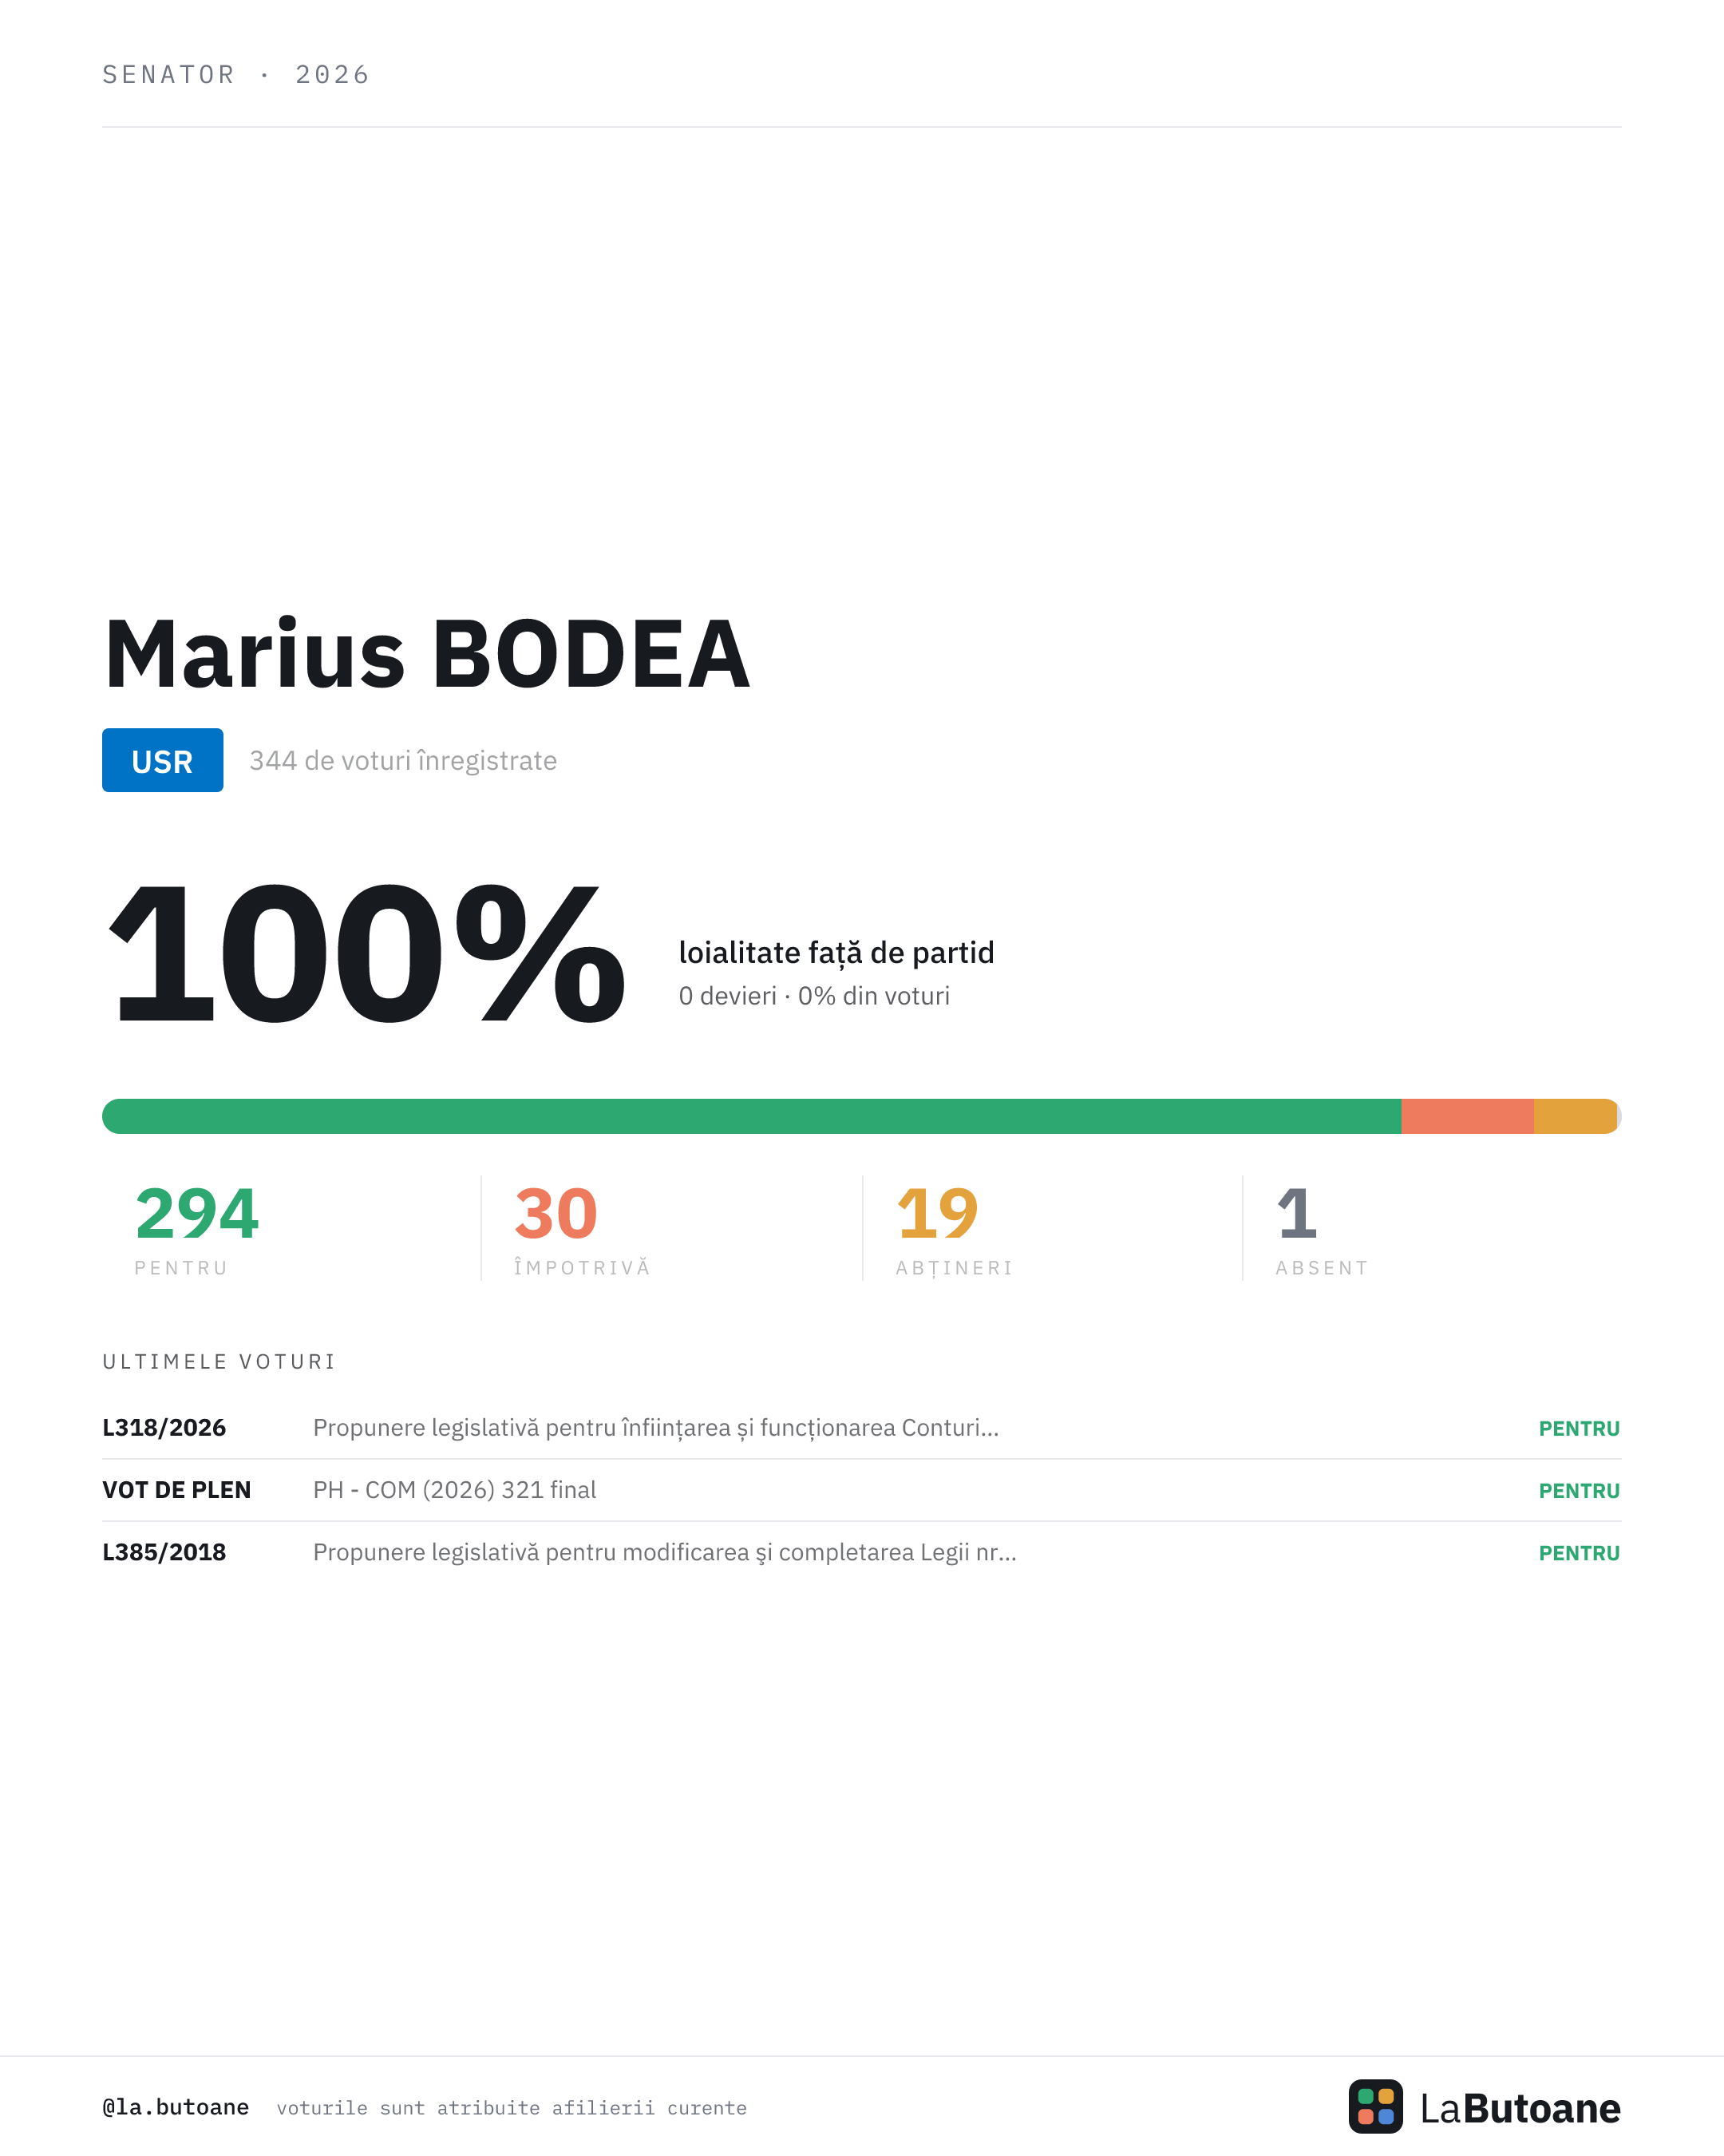Click the Marius BODEA name heading
The height and width of the screenshot is (2156, 1724).
click(427, 654)
